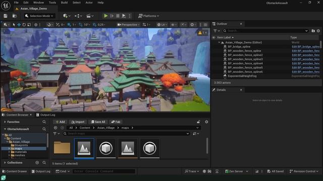Screen dimensions: 323x181
Task: Expand the materials folder arrow
Action: point(9,152)
